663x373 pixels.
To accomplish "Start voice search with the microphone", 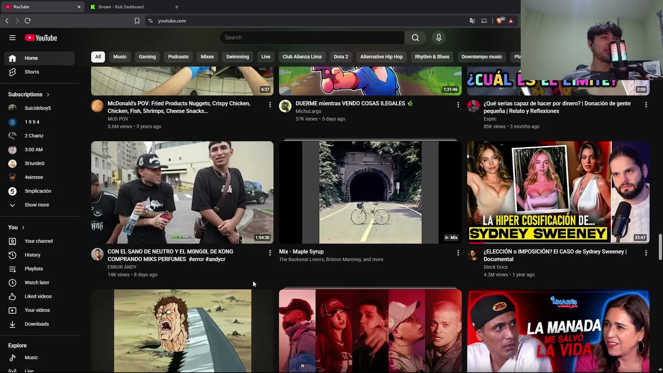I will pyautogui.click(x=439, y=37).
